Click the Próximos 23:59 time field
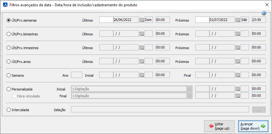272x134 pixels. [259, 20]
